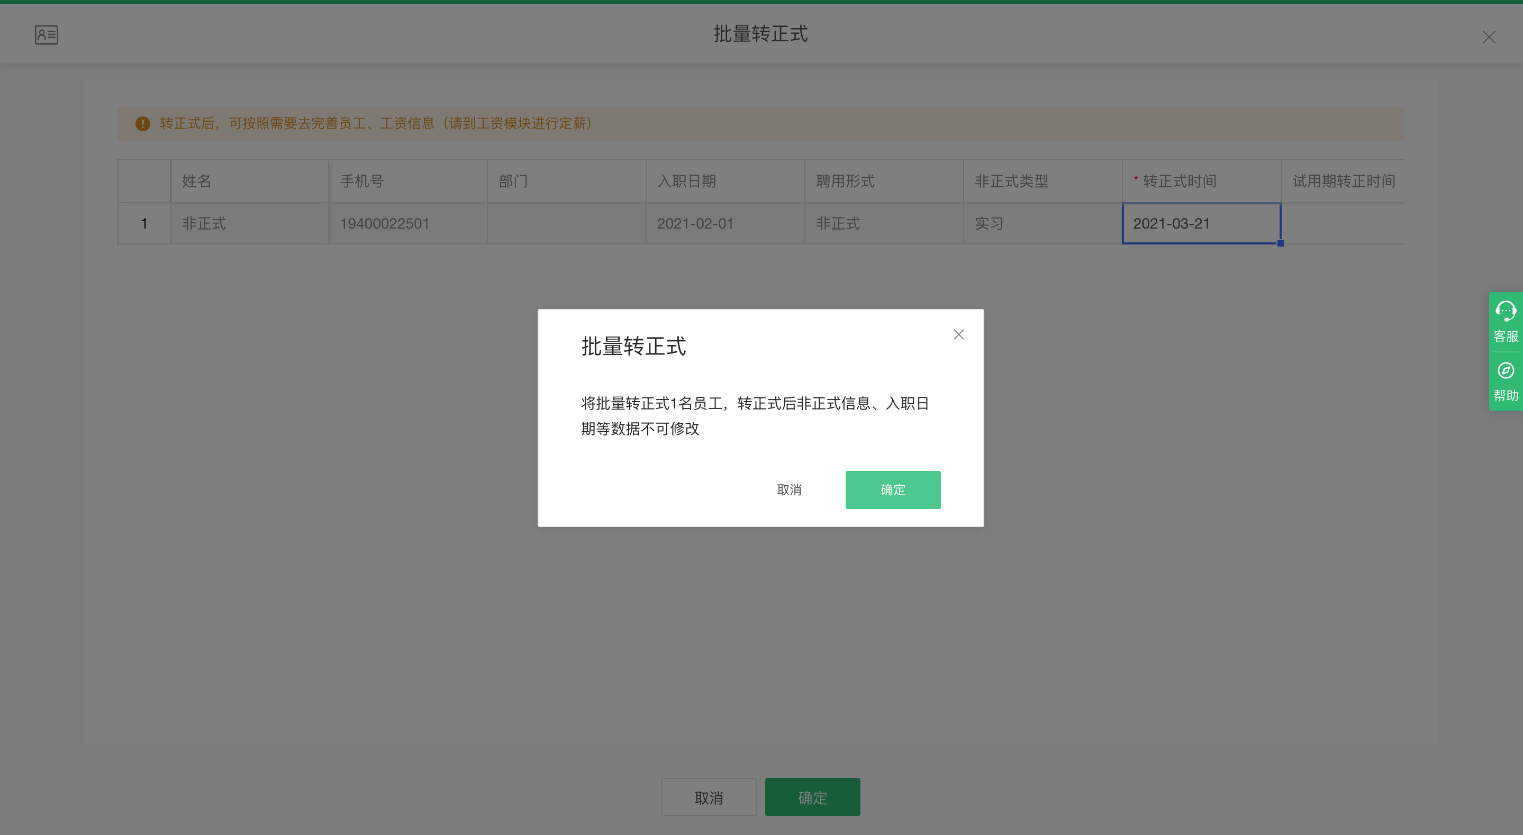
Task: Click the outlined 取消 button at the page bottom
Action: pos(709,797)
